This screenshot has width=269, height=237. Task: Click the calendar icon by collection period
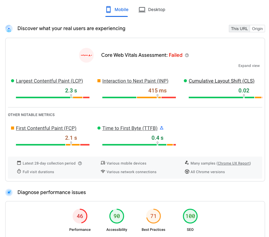(19, 163)
